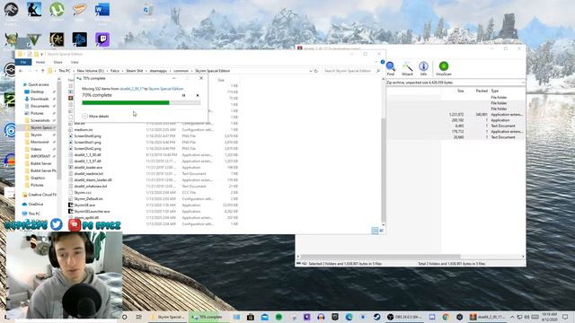Select Videos folder in navigation pane

click(36, 149)
